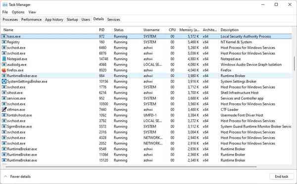
Task: Click the services.exe process icon
Action: point(4,98)
